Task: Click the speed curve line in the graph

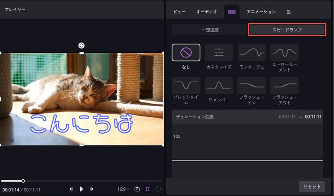Action: pyautogui.click(x=247, y=160)
